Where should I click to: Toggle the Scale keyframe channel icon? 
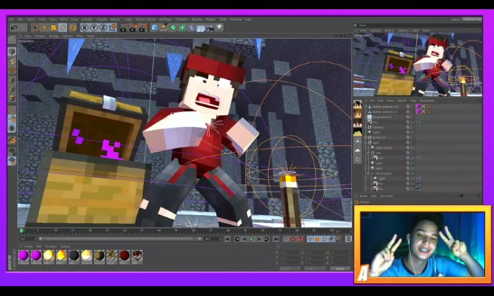click(317, 239)
